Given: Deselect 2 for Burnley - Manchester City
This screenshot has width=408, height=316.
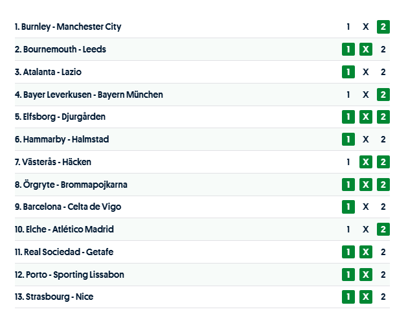Looking at the screenshot, I should (x=383, y=27).
